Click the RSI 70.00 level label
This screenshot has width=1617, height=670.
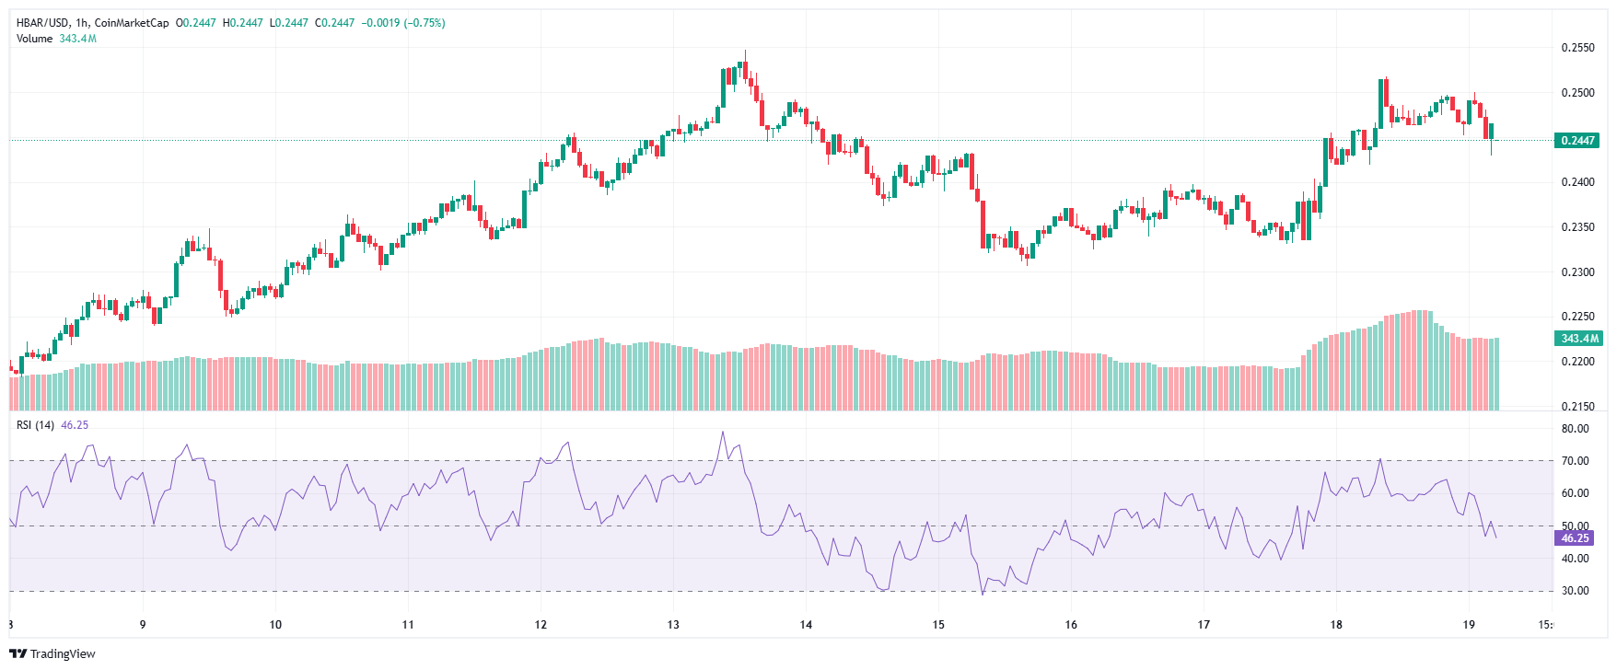1576,461
